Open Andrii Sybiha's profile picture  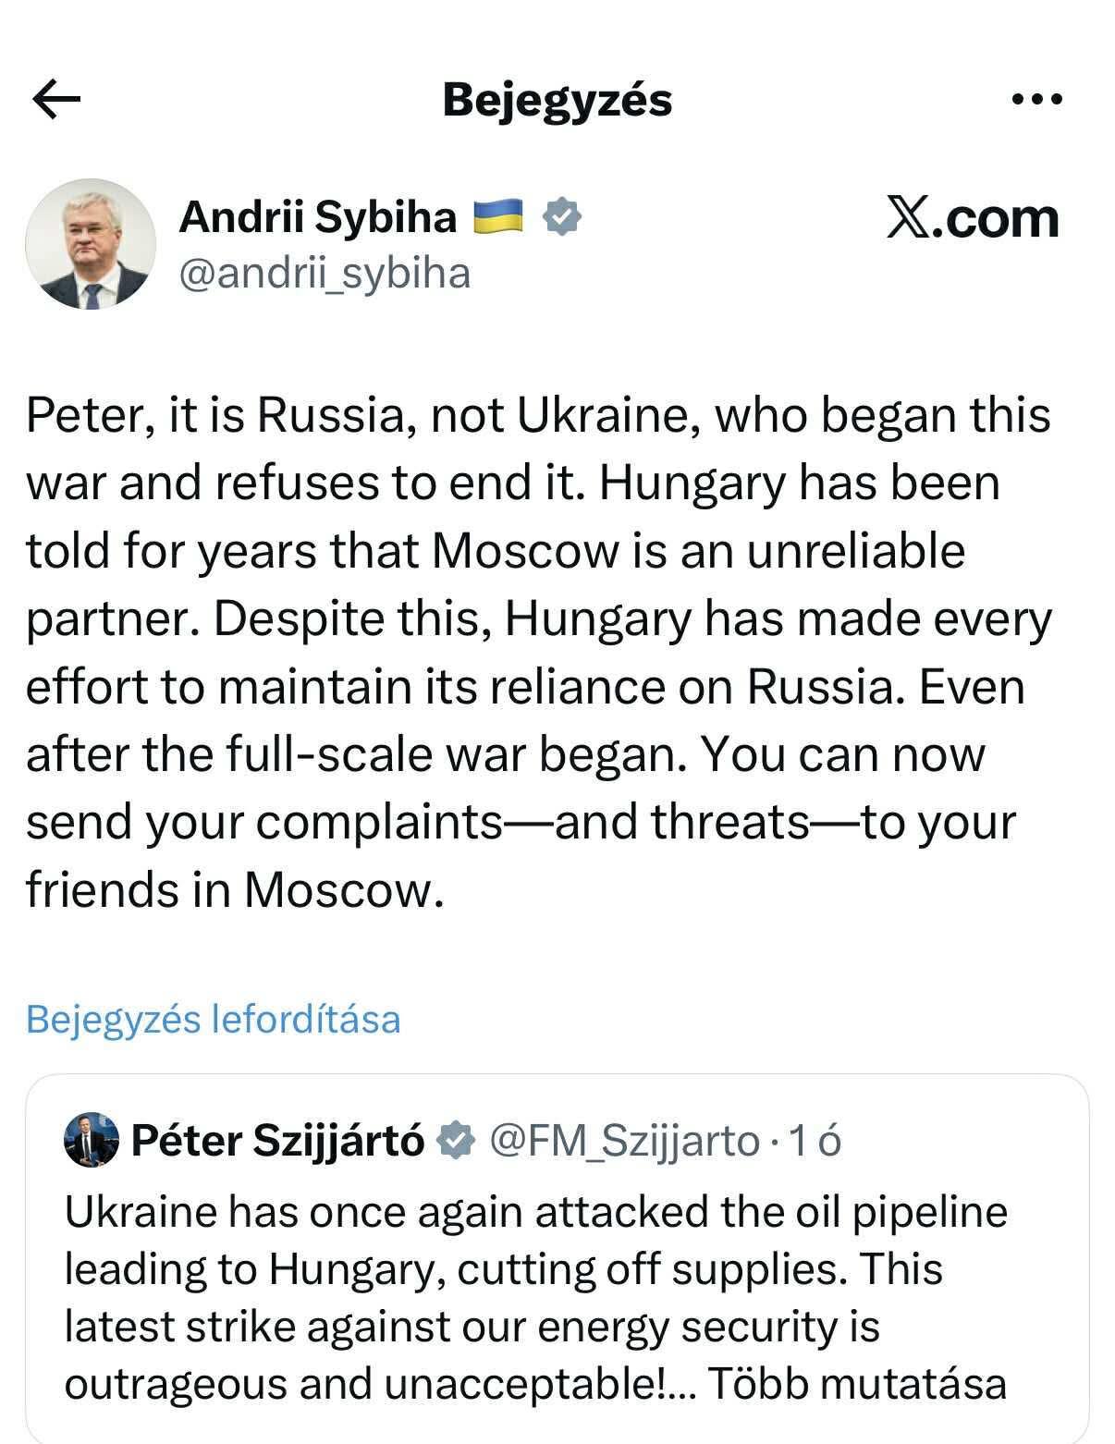(x=90, y=244)
